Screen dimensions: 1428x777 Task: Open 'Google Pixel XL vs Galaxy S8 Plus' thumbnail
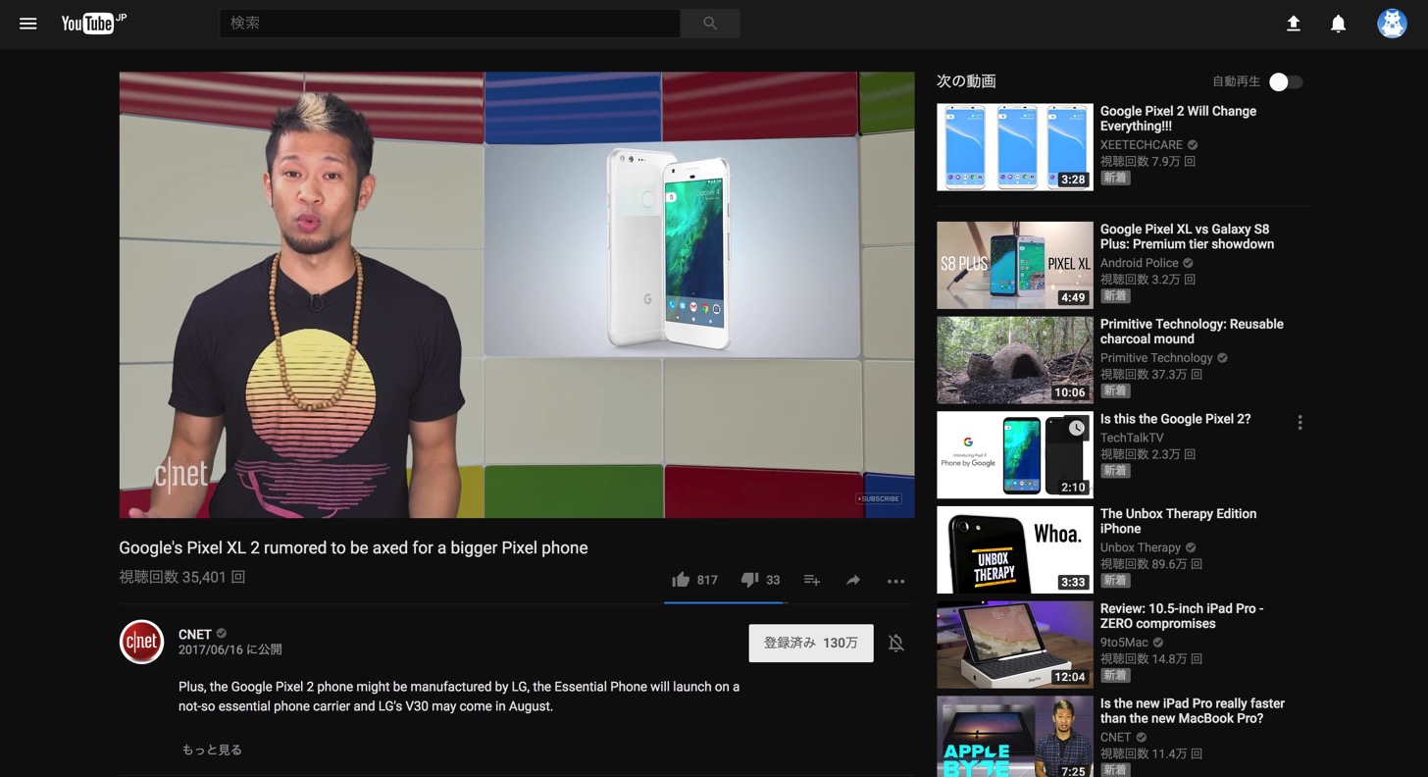coord(1015,265)
